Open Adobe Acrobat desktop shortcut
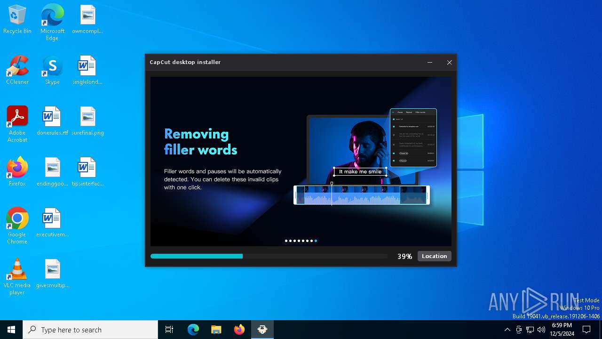This screenshot has width=602, height=339. tap(17, 124)
